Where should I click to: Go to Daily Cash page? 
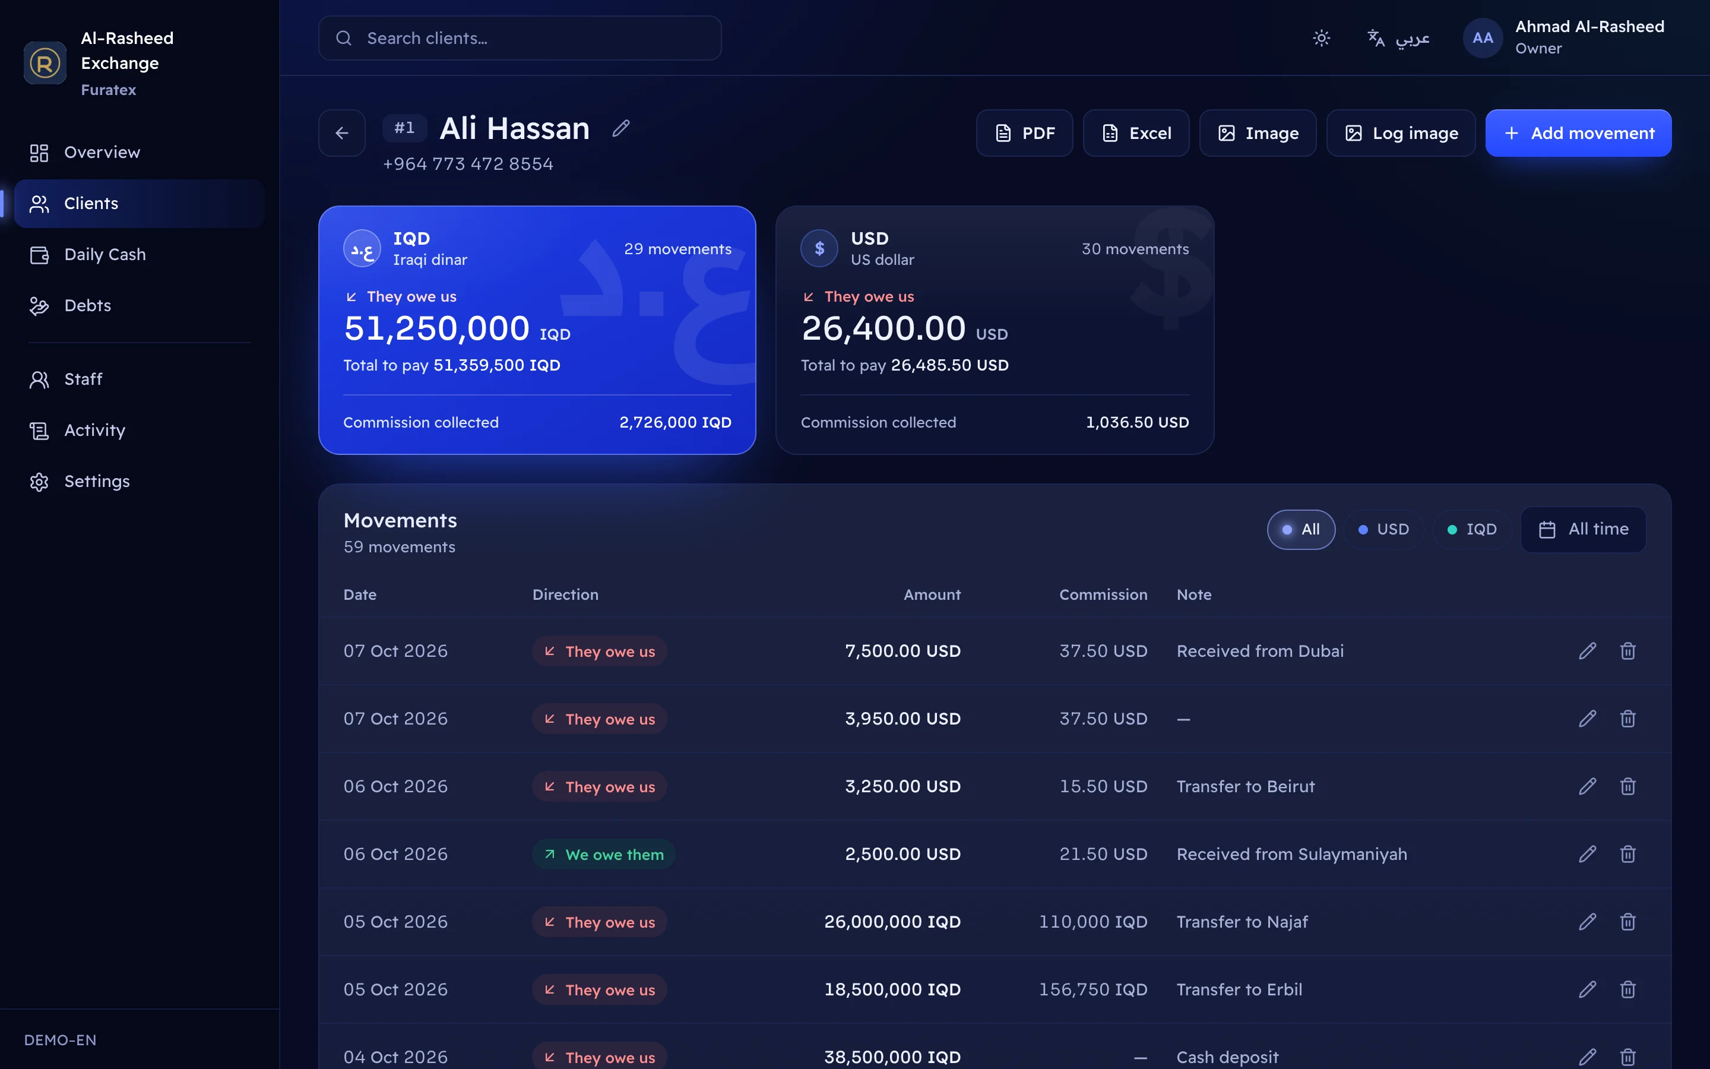(140, 255)
